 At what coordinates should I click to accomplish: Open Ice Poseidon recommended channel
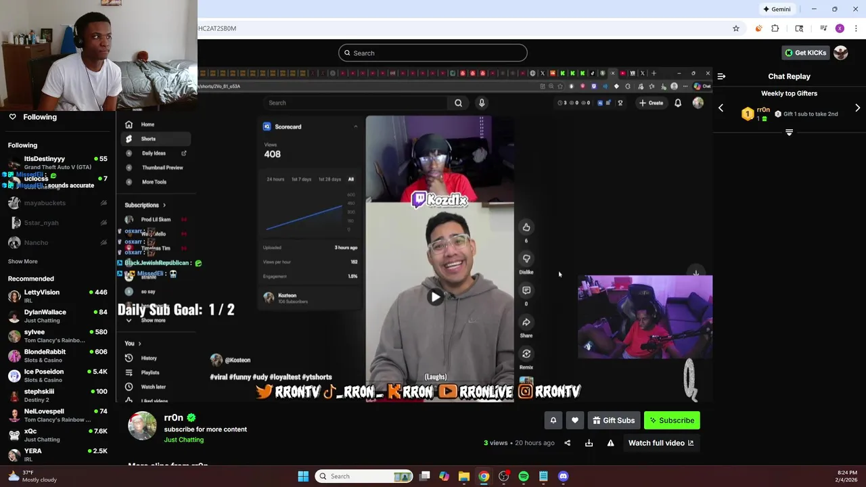tap(58, 375)
